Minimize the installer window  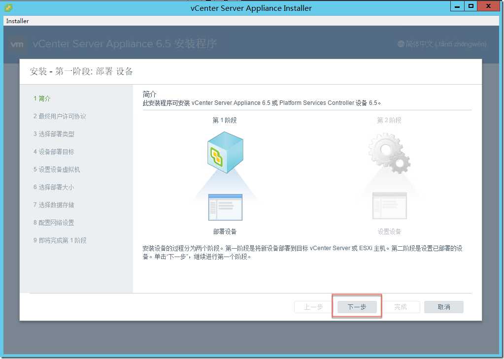pyautogui.click(x=457, y=6)
